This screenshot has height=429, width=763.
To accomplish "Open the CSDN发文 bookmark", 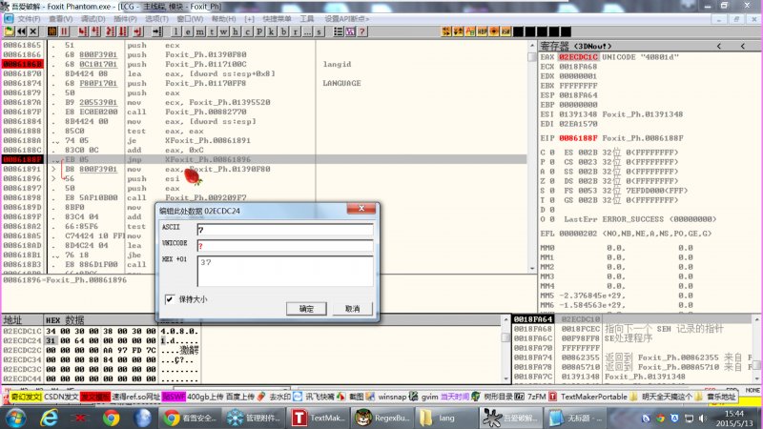I will click(61, 397).
